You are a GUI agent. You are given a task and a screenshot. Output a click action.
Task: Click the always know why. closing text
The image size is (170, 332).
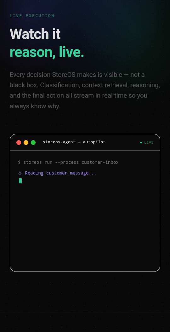[35, 106]
